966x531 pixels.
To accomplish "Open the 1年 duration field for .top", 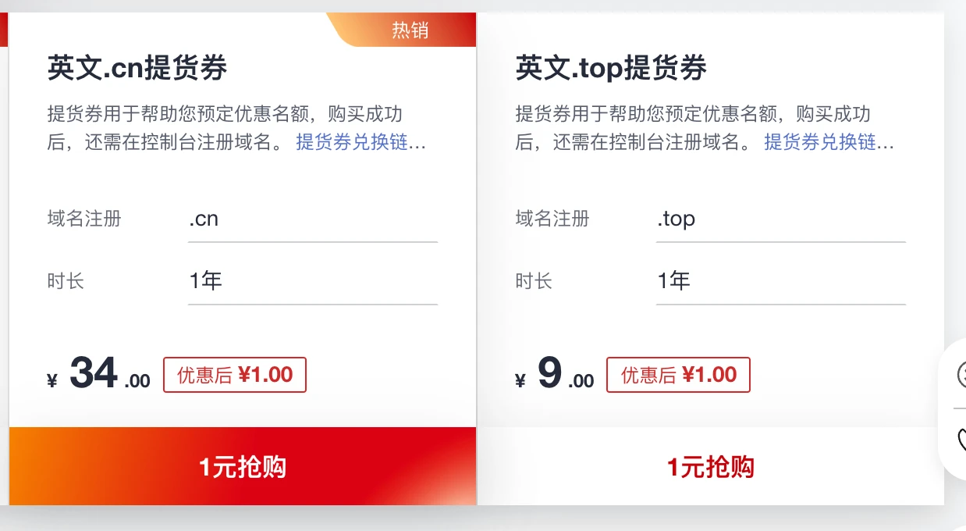I will point(780,281).
